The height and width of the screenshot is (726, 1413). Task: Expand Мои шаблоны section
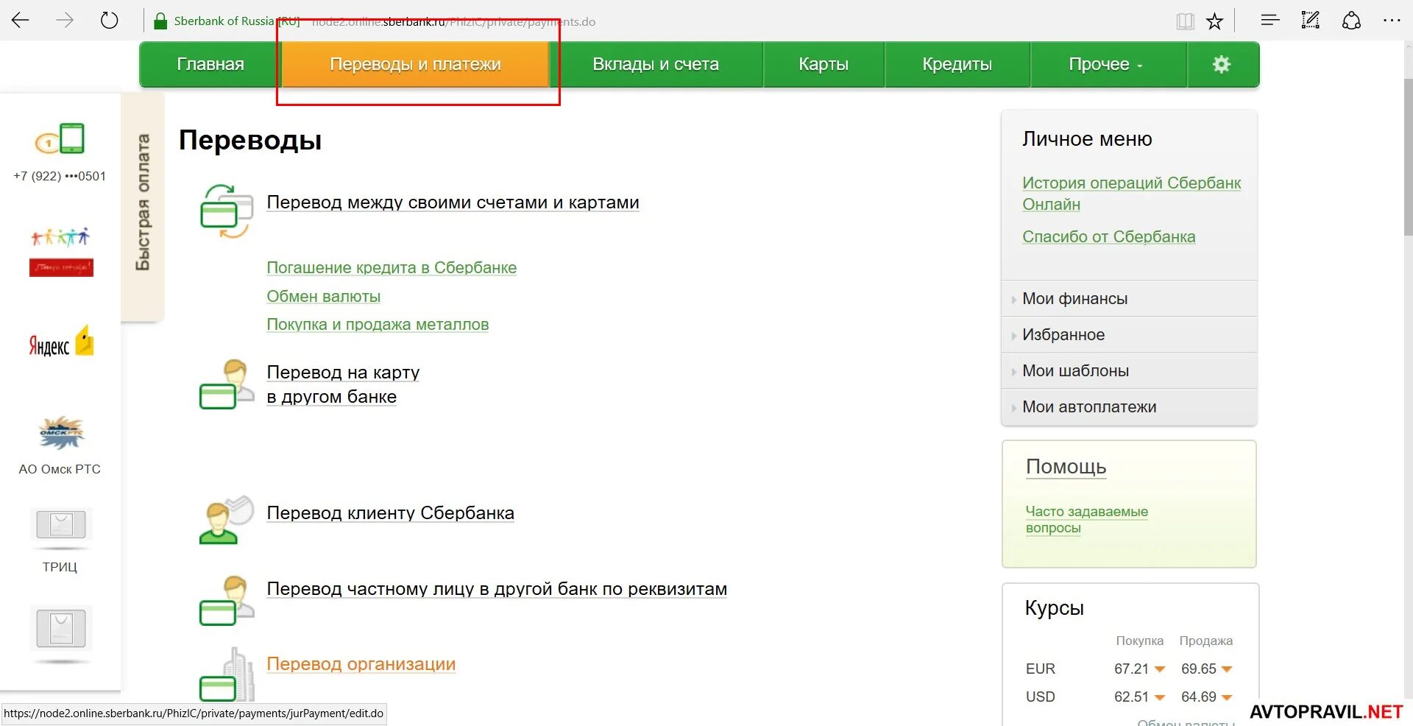tap(1129, 371)
